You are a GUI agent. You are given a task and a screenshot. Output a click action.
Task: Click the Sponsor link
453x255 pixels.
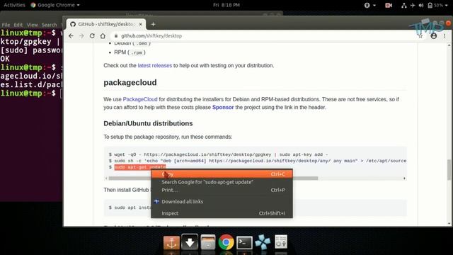(223, 107)
